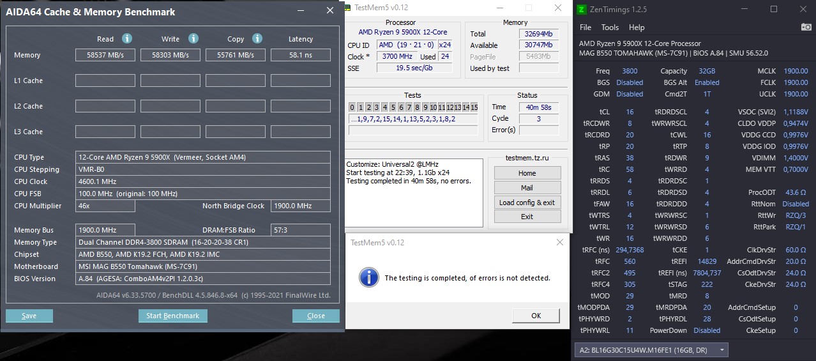The height and width of the screenshot is (361, 816).
Task: Click Save button in AIDA64 benchmark
Action: (x=29, y=316)
